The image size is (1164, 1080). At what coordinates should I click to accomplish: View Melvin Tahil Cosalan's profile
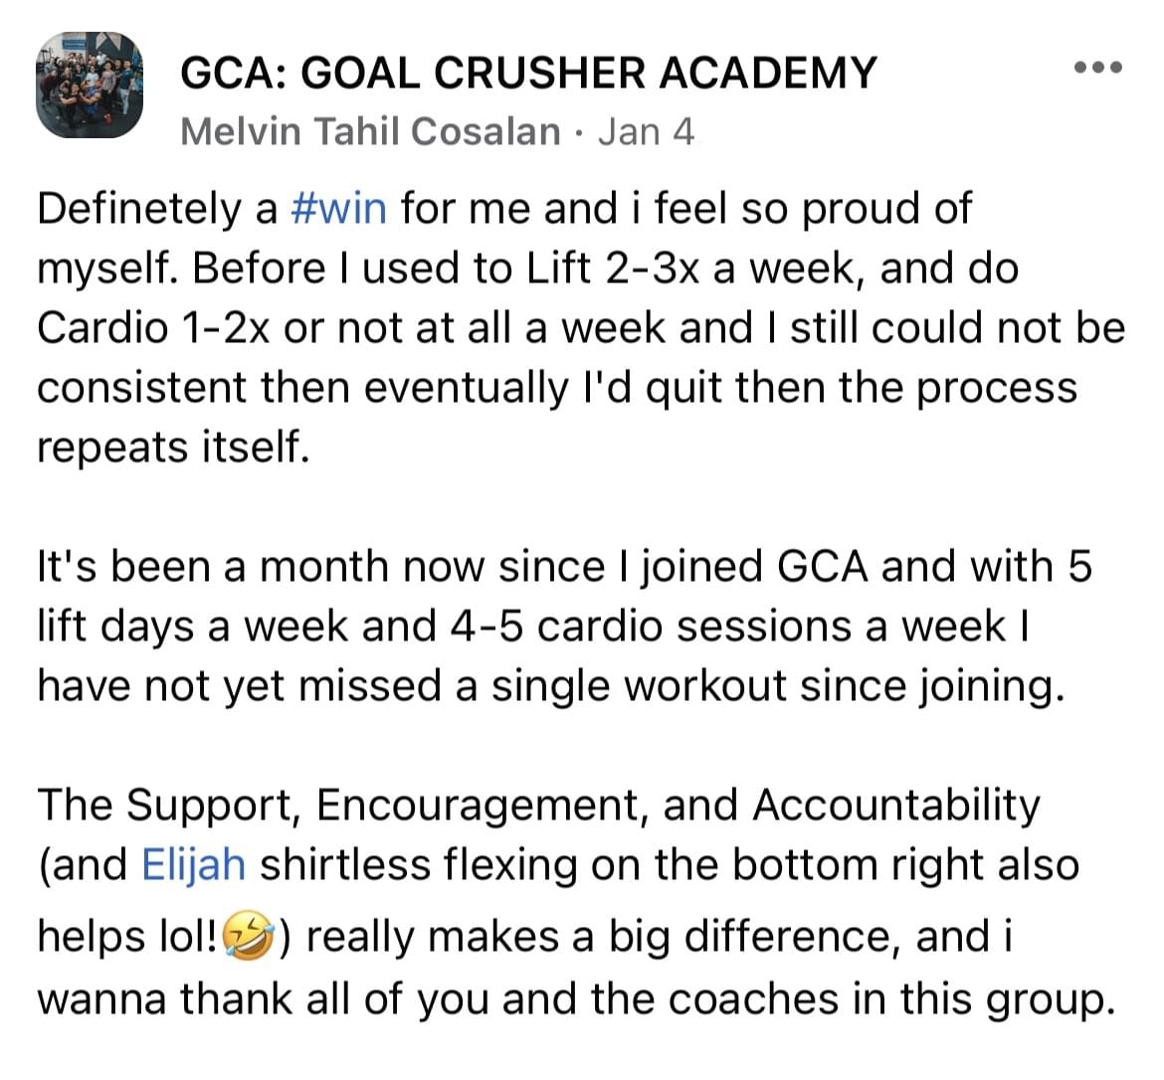[370, 132]
